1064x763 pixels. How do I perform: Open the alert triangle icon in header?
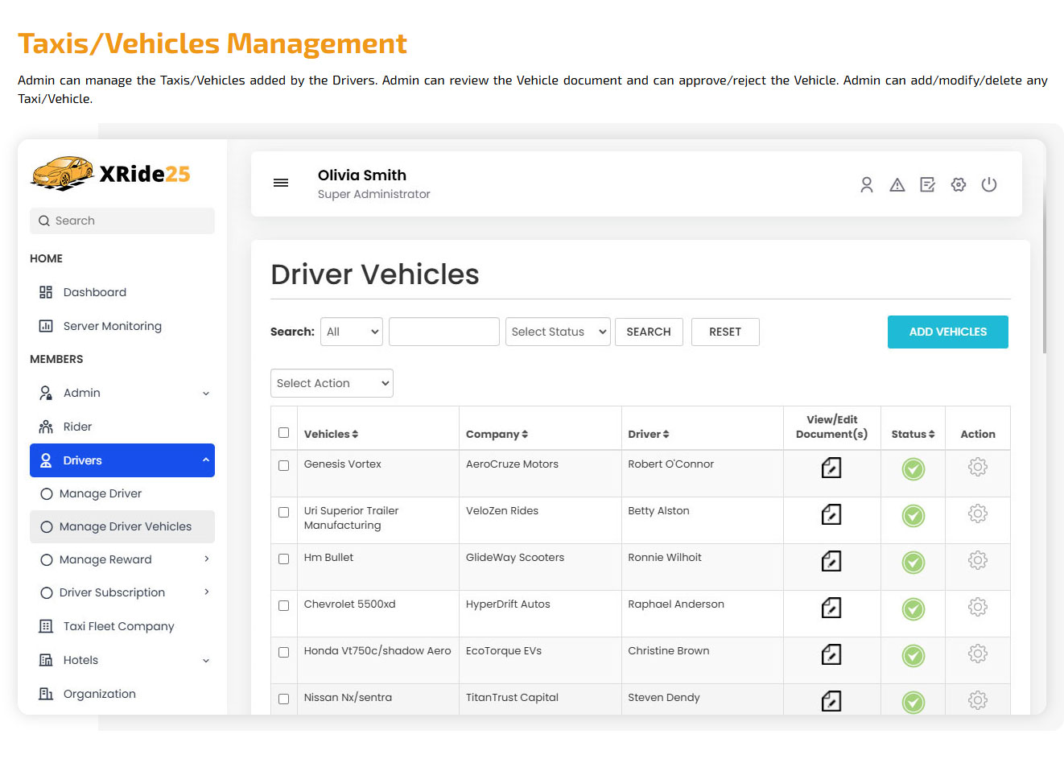click(897, 185)
